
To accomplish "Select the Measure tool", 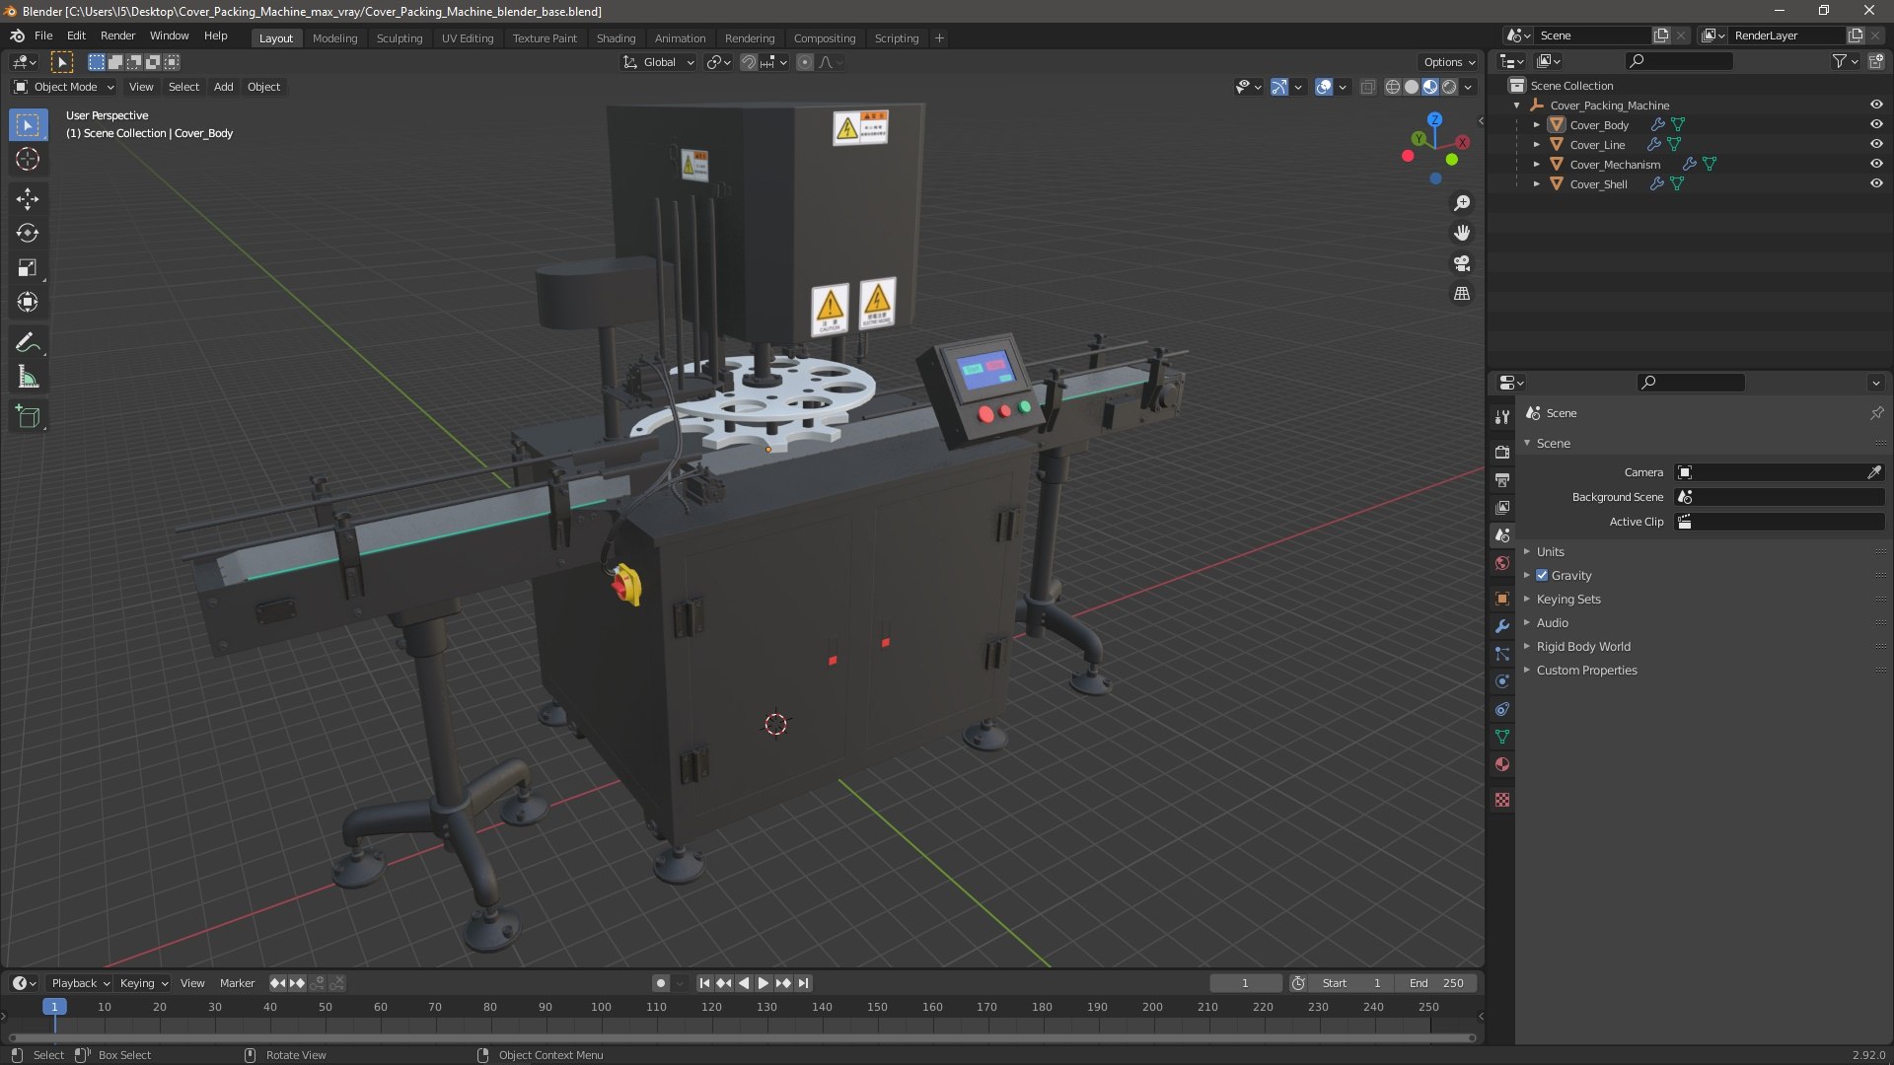I will pyautogui.click(x=28, y=378).
